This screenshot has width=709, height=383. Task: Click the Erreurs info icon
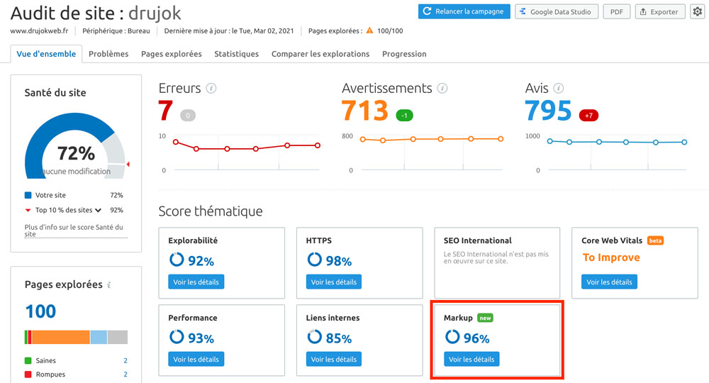tap(211, 88)
